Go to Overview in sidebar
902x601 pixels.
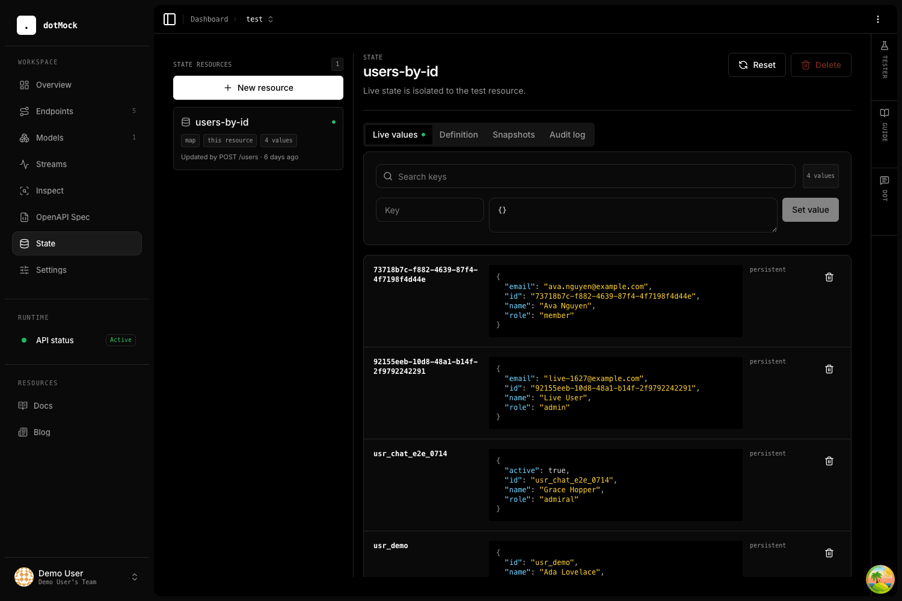point(77,85)
